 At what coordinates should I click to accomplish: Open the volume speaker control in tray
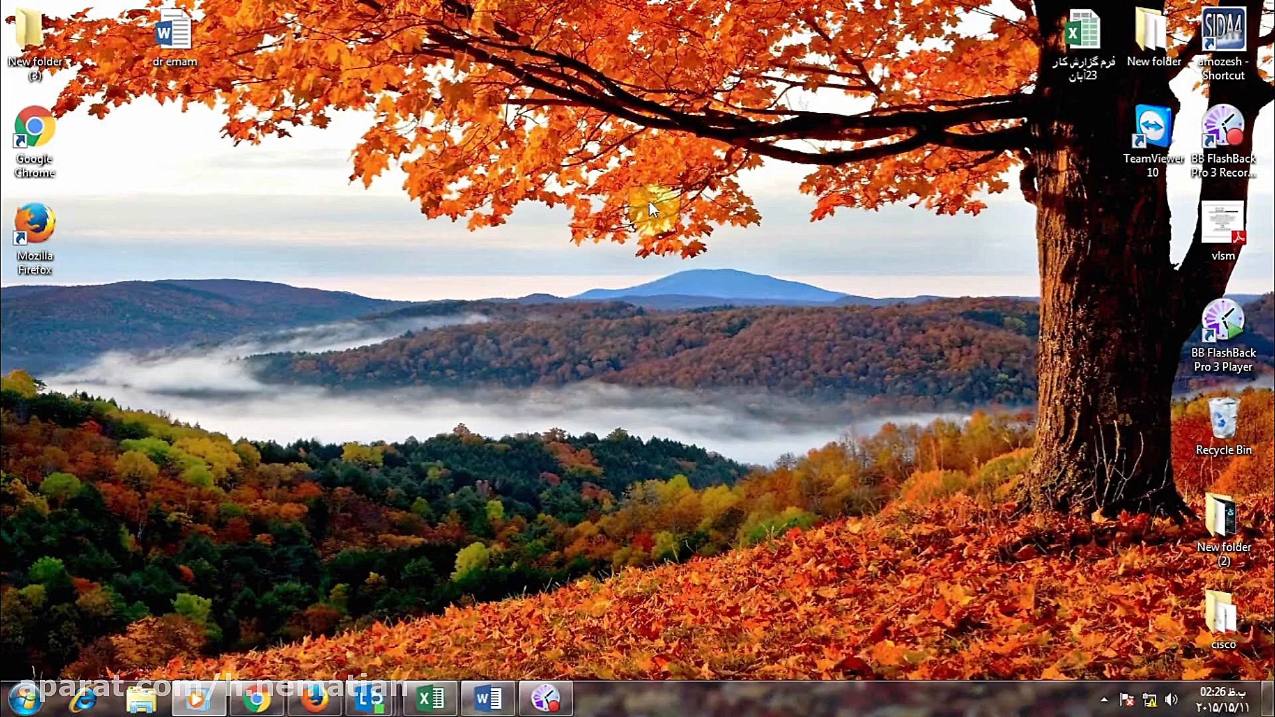pyautogui.click(x=1171, y=699)
